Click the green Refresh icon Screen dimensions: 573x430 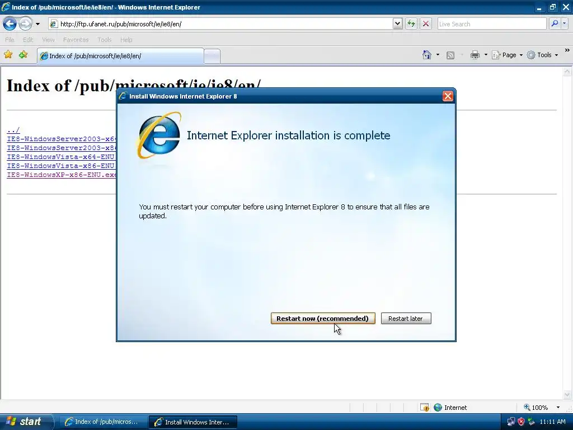(x=411, y=24)
